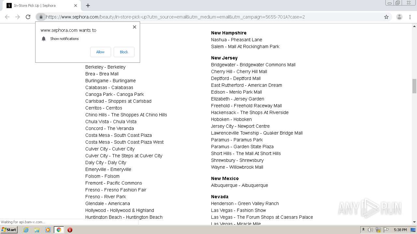Screen dimensions: 417x234
Task: Choose Emeryville - Emeryville
Action: pos(108,169)
